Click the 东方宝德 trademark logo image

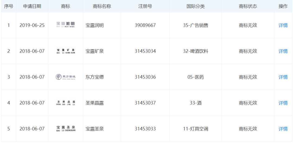pos(65,77)
